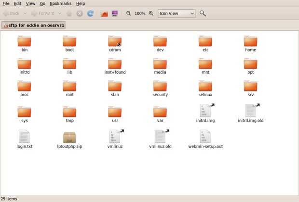Viewport: 299px width, 202px height.
Task: Zoom in using the plus magnifier
Action: click(x=151, y=13)
